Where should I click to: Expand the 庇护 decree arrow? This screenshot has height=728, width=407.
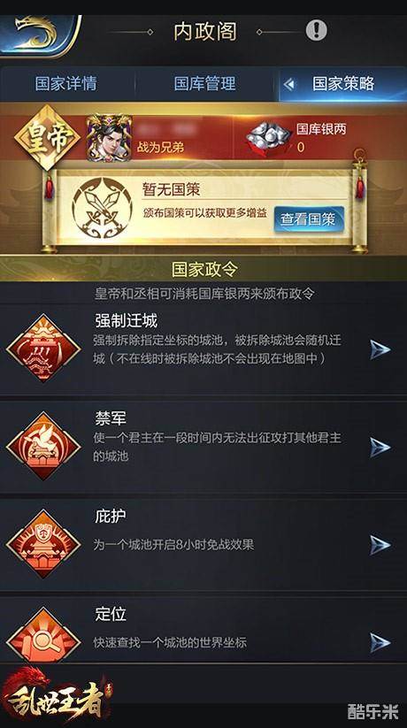point(380,545)
